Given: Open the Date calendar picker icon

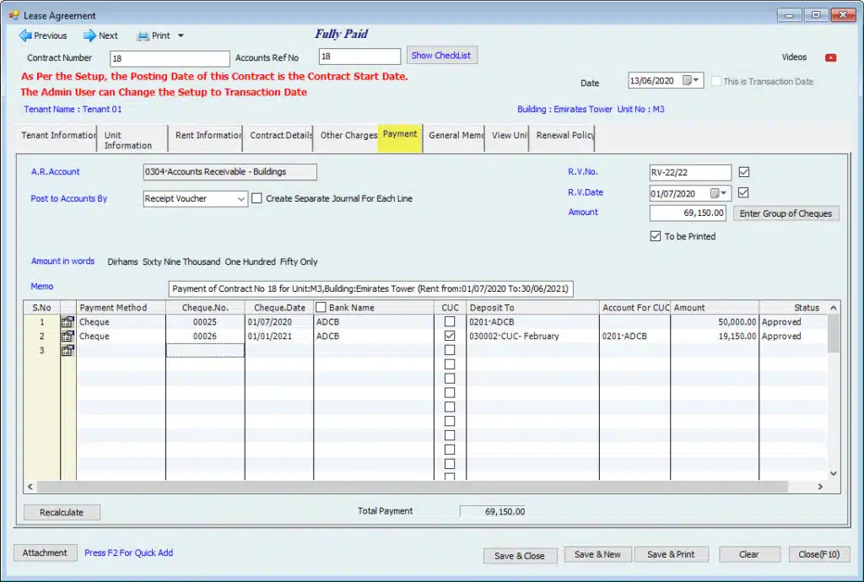Looking at the screenshot, I should [687, 80].
